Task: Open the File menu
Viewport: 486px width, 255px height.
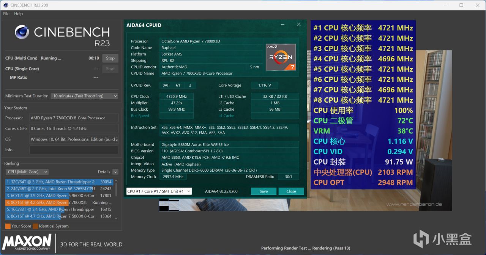Action: (x=6, y=14)
